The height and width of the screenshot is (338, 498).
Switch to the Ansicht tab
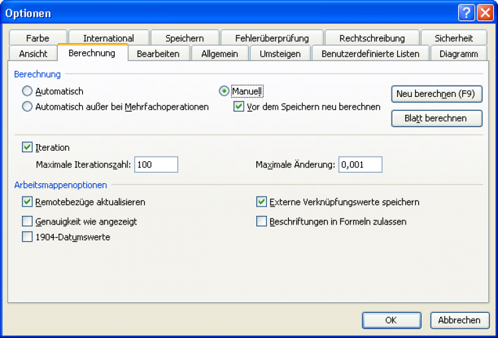[33, 54]
